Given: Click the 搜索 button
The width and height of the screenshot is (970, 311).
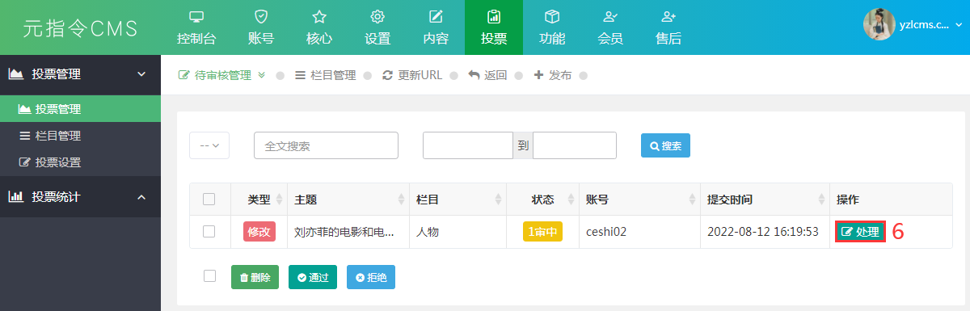Looking at the screenshot, I should (665, 145).
